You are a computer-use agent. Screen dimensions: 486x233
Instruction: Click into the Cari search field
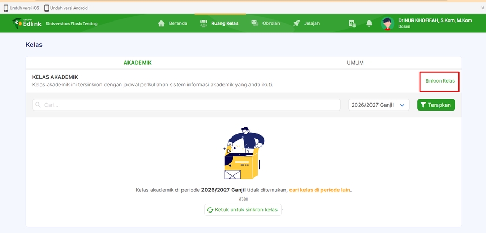click(186, 105)
